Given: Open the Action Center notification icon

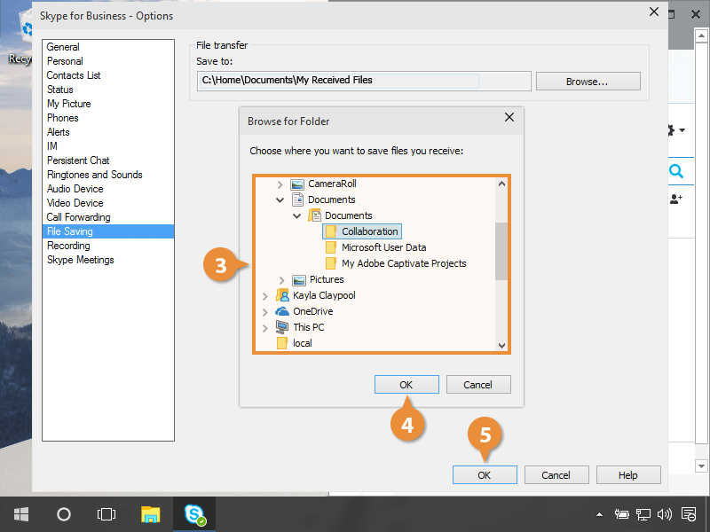Looking at the screenshot, I should point(689,514).
